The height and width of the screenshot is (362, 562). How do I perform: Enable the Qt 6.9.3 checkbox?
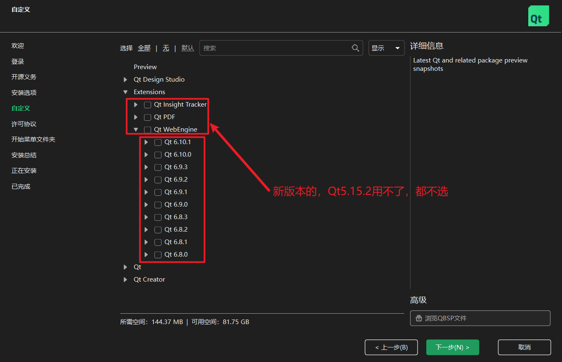(x=158, y=167)
